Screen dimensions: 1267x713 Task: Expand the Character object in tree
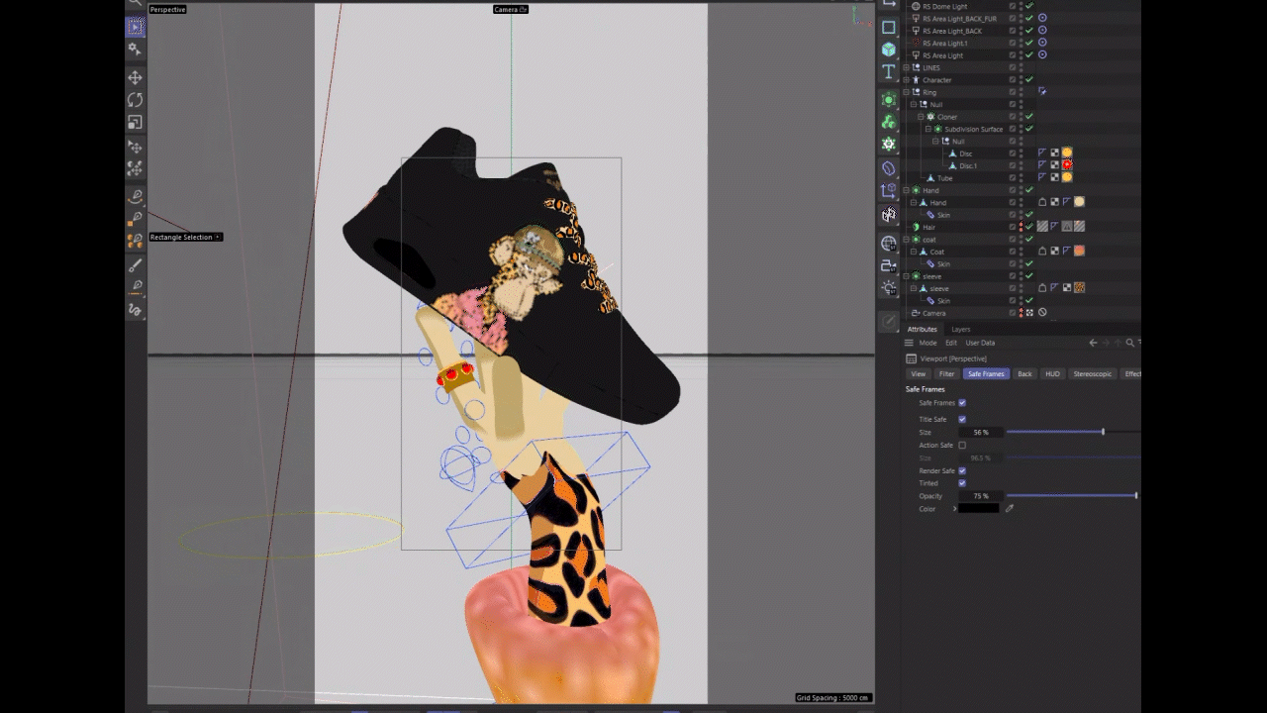click(906, 80)
